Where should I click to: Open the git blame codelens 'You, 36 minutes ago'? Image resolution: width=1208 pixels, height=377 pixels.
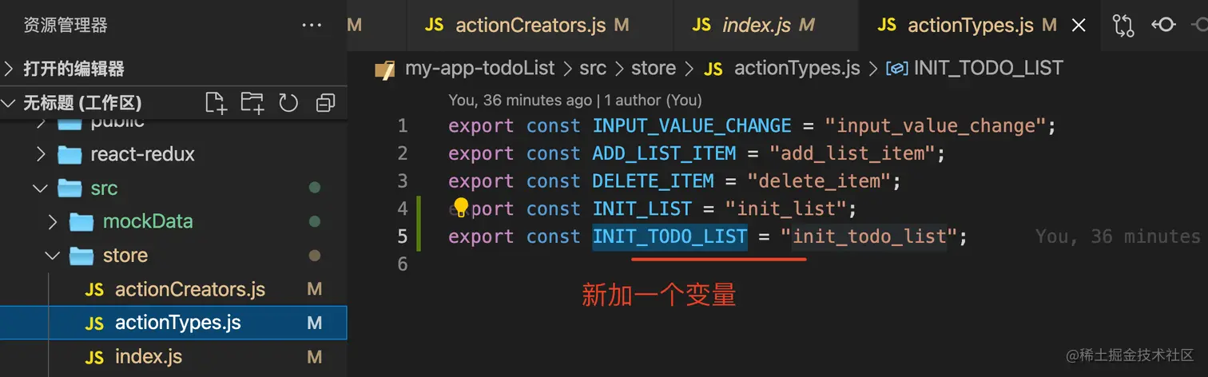520,101
